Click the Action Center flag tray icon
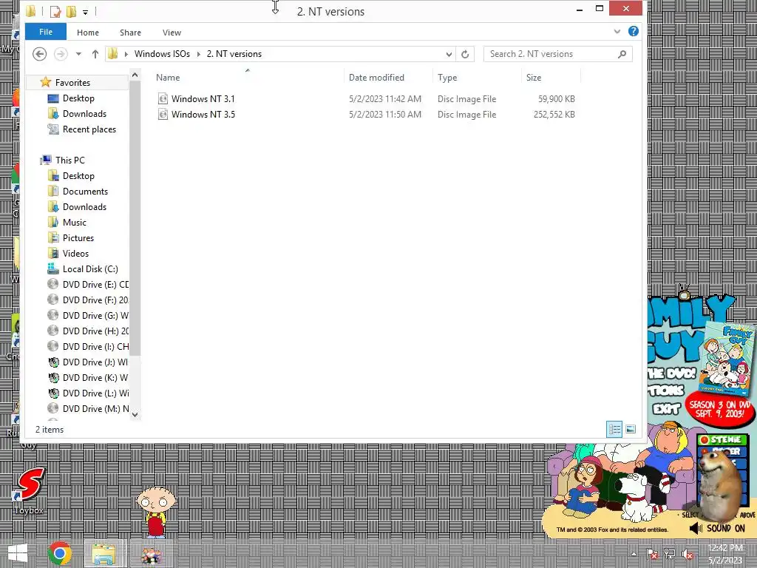 coord(652,554)
